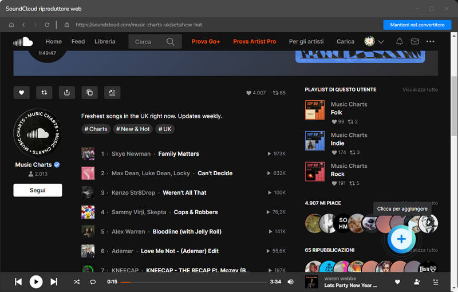Open the Indie playlist thumbnail
This screenshot has height=292, width=458.
[x=314, y=141]
